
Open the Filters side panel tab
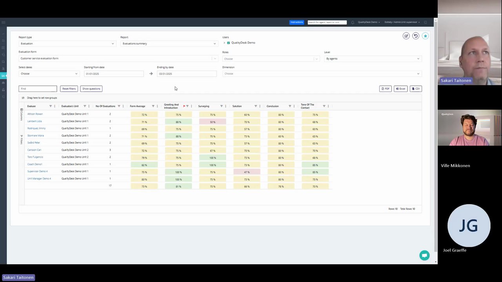pyautogui.click(x=22, y=139)
